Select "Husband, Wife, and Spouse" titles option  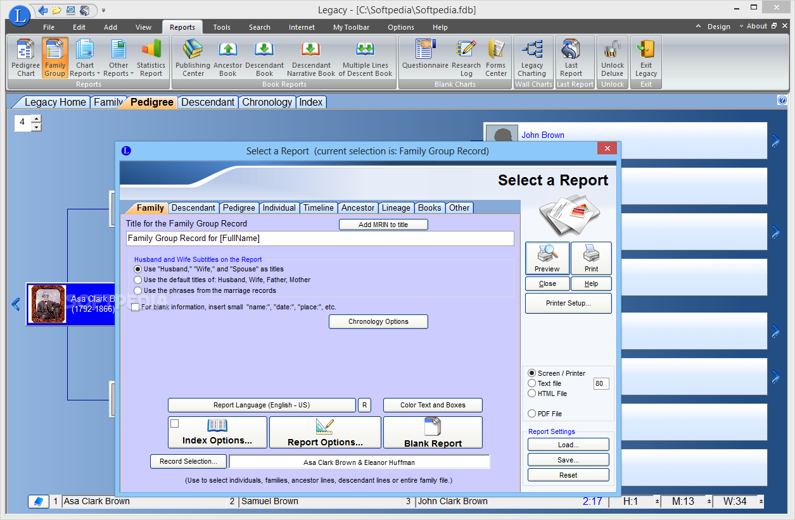[137, 269]
